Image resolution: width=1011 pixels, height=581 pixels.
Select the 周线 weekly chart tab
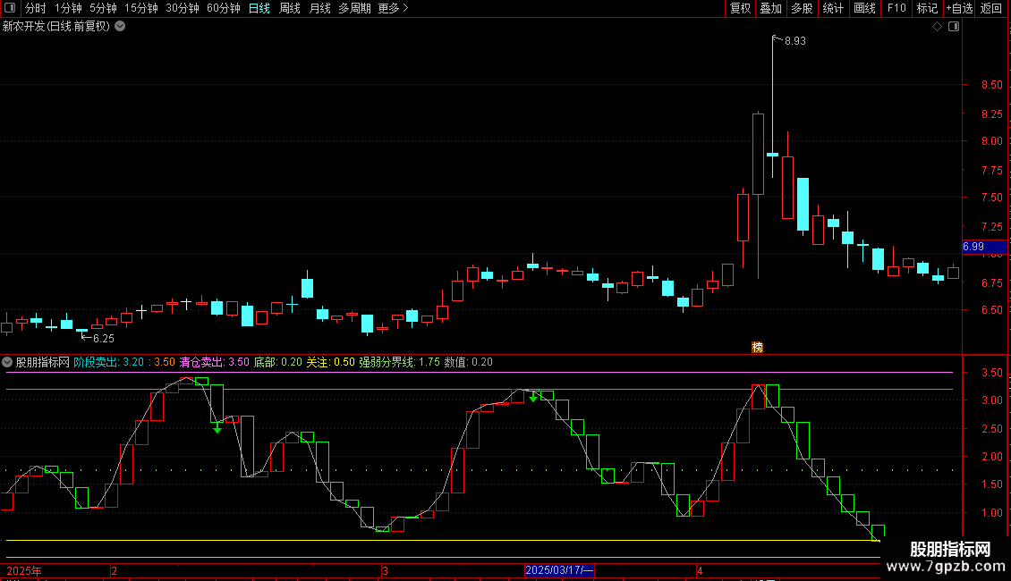pos(290,8)
